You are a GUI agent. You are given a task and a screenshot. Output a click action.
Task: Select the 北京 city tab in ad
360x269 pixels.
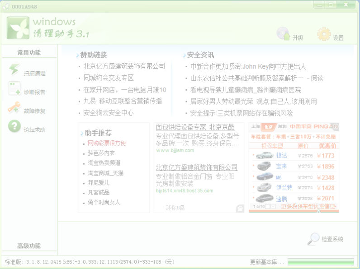268,127
